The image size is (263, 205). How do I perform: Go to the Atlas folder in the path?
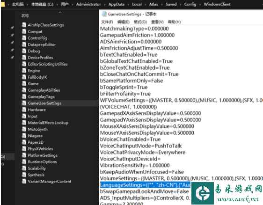(153, 4)
